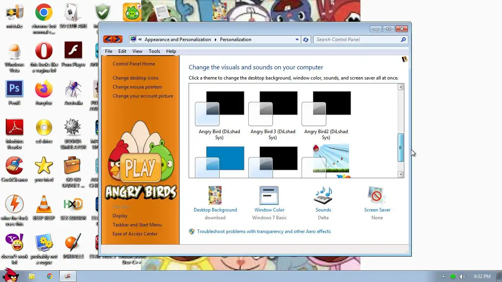Click 'Change your account picture' link

(x=143, y=96)
